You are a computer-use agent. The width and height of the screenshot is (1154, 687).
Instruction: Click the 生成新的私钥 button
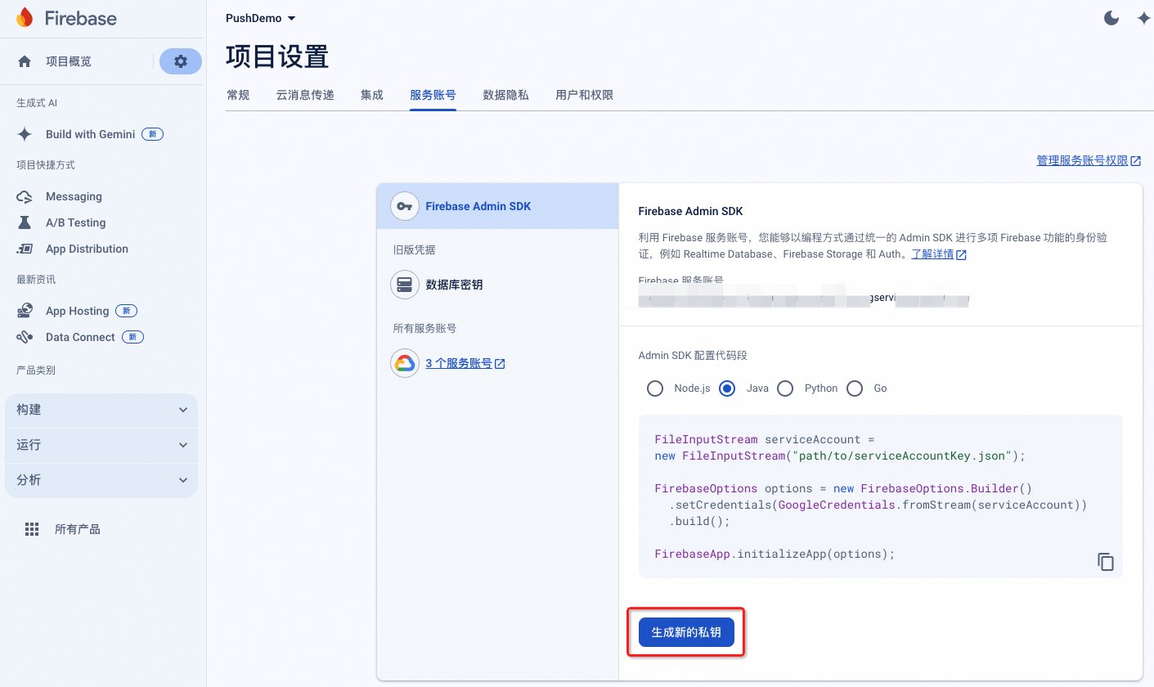pyautogui.click(x=686, y=632)
